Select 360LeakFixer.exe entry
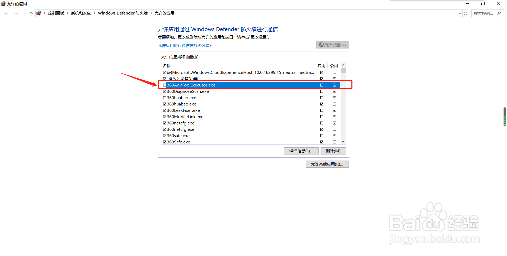Viewport: 507px width, 256px height. click(x=183, y=110)
